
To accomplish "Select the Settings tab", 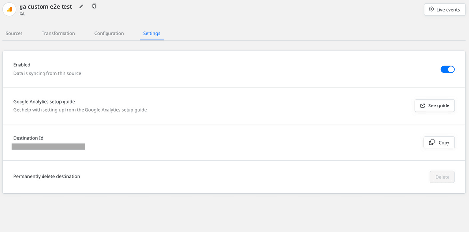I will (x=151, y=33).
